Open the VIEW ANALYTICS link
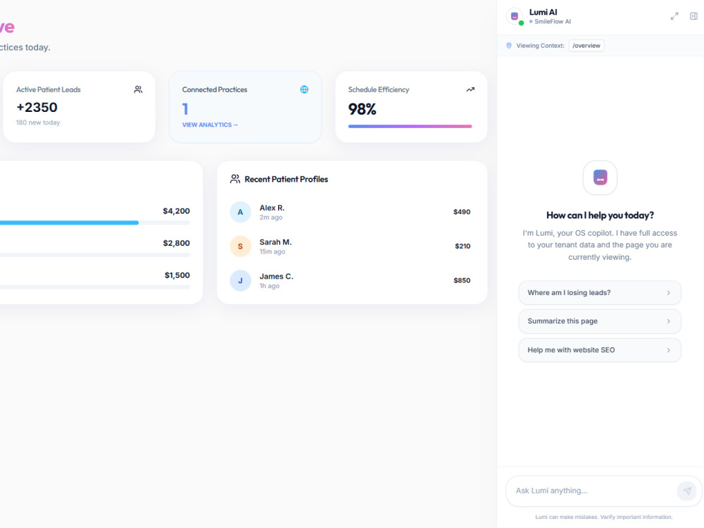 pos(210,125)
